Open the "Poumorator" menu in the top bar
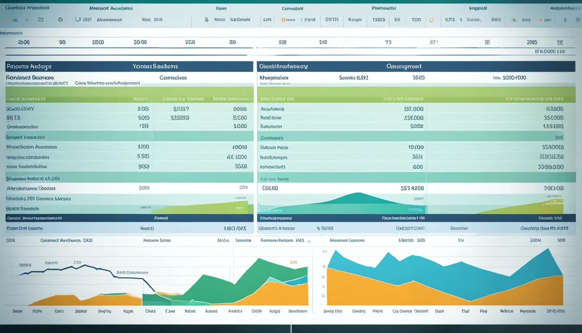Screen dimensions: 582x333 (x=385, y=8)
